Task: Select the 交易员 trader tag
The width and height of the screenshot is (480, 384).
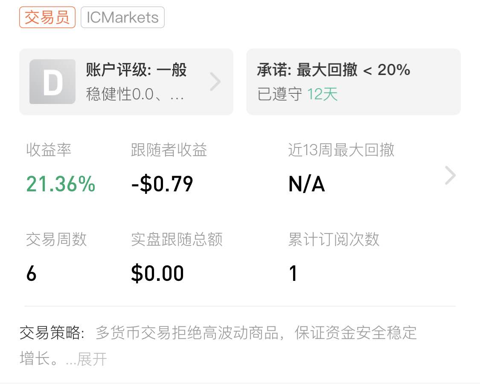Action: click(47, 17)
